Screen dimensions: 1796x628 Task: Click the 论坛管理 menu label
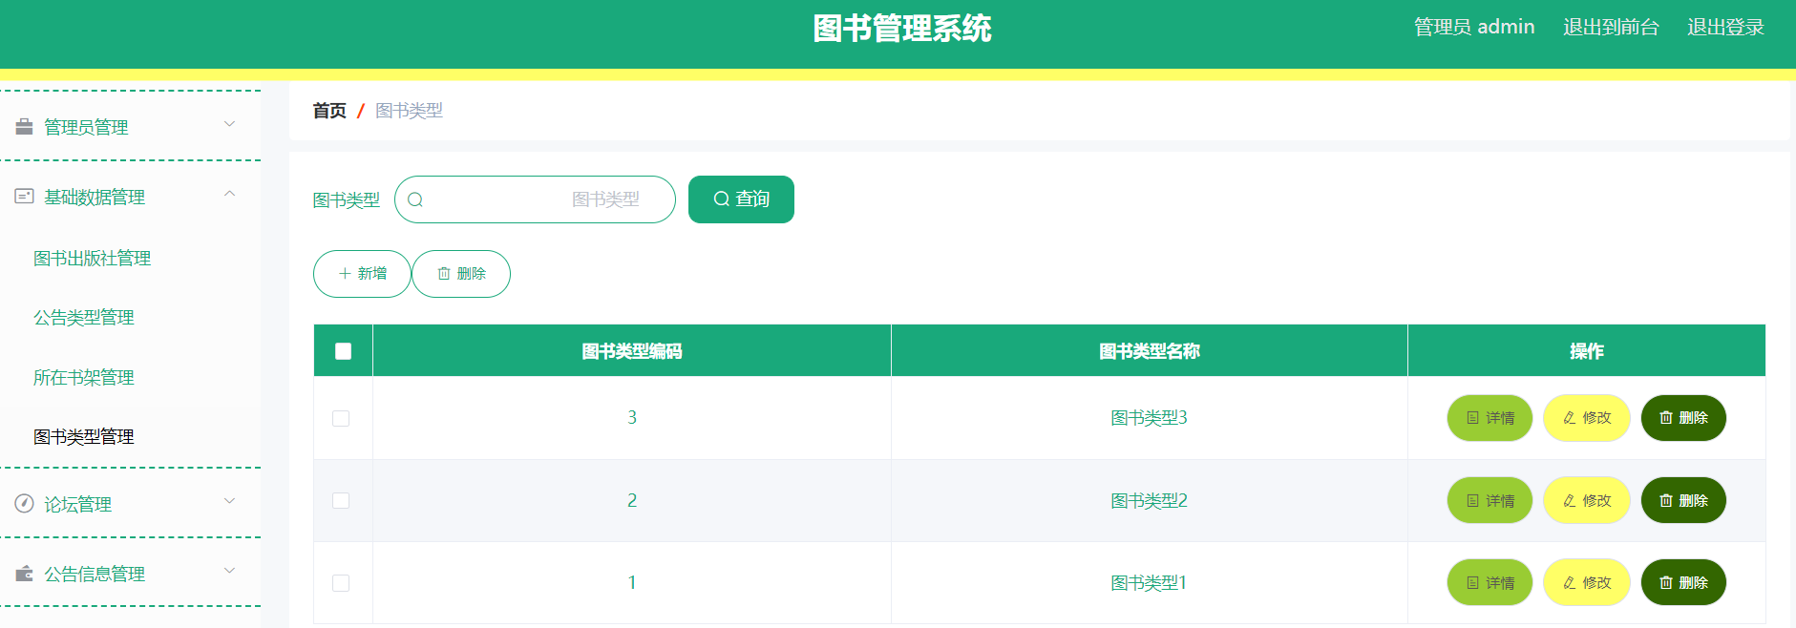(x=78, y=504)
